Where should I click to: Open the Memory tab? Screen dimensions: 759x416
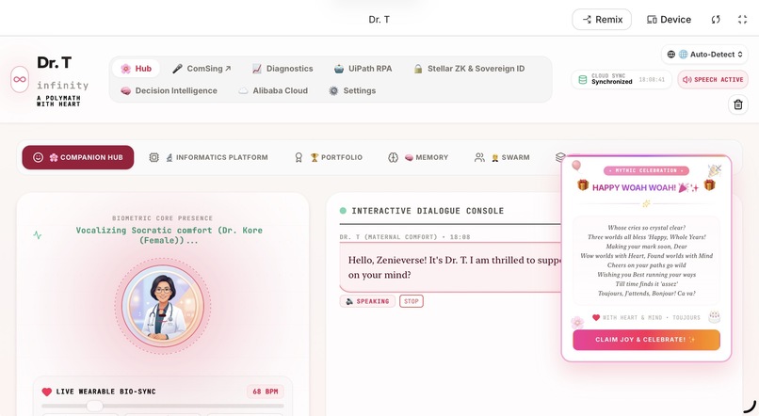(418, 157)
